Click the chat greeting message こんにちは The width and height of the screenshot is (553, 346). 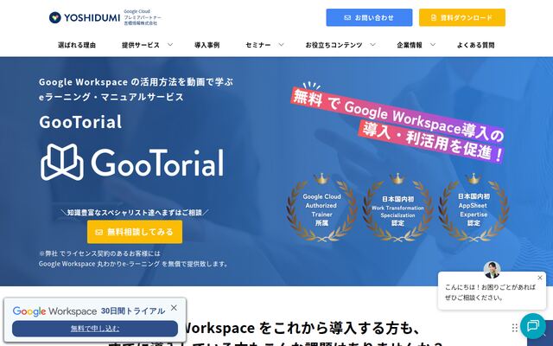490,292
